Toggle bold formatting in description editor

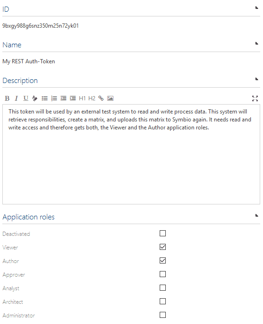(7, 98)
